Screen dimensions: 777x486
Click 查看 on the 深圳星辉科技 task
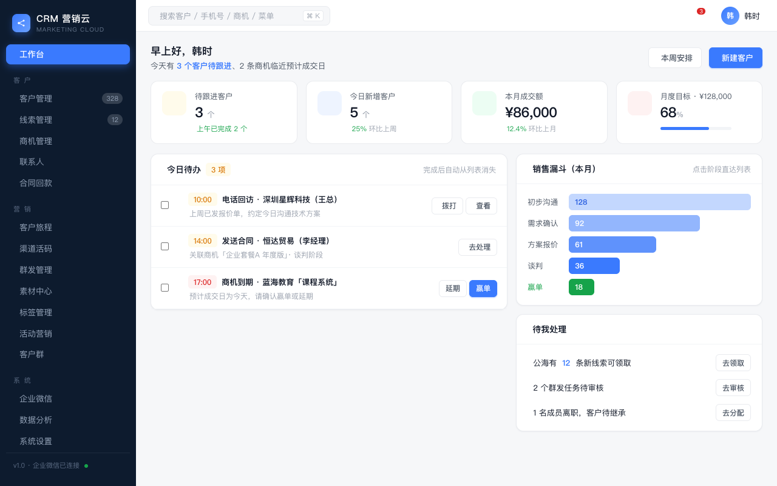pos(481,206)
